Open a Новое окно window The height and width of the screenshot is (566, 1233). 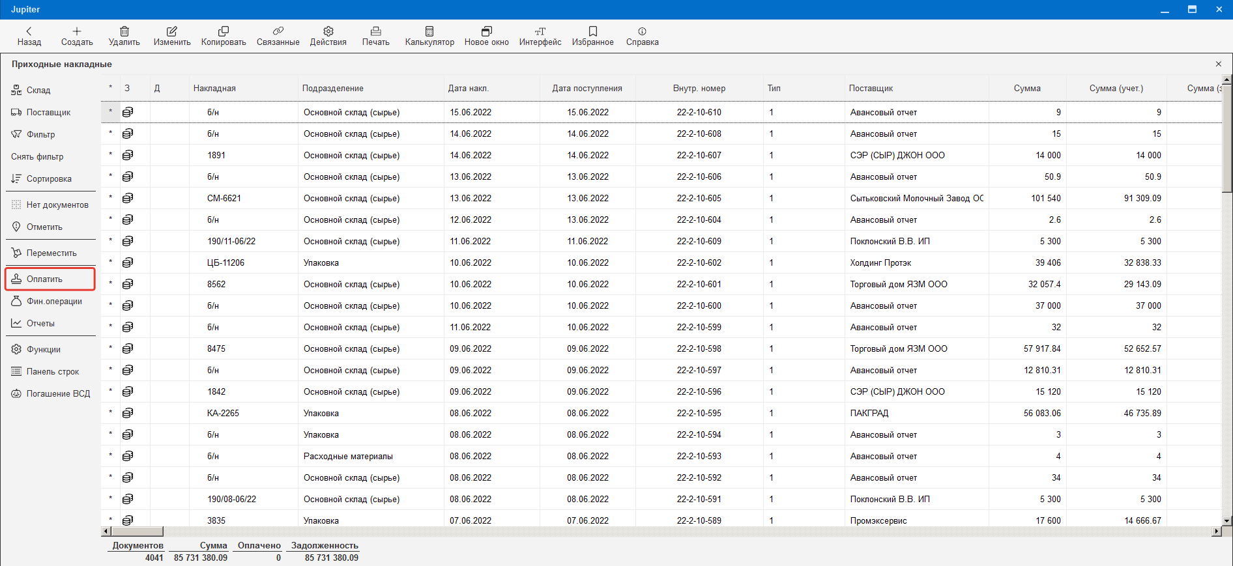(487, 36)
